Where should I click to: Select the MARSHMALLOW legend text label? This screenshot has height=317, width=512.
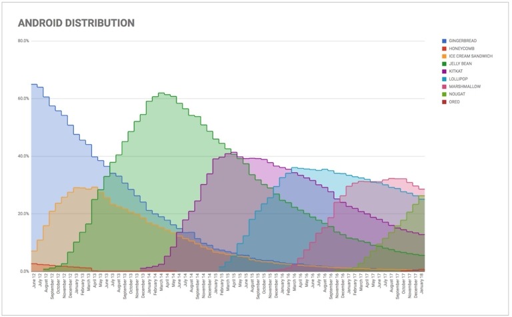point(464,87)
